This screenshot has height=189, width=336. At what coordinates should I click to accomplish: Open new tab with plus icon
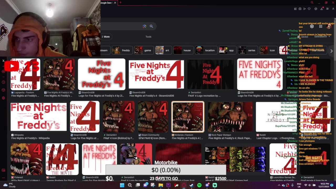120,3
